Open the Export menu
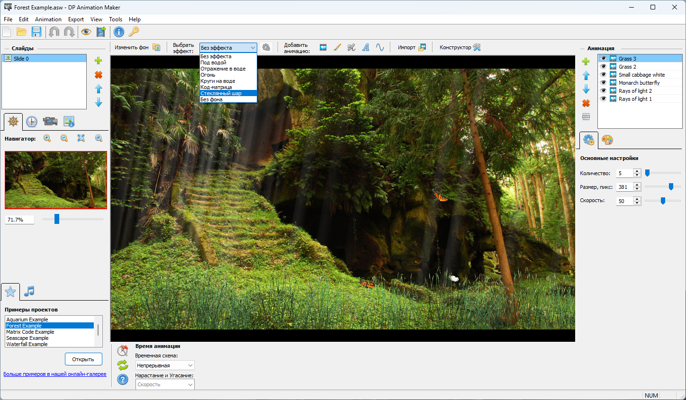 pos(76,19)
